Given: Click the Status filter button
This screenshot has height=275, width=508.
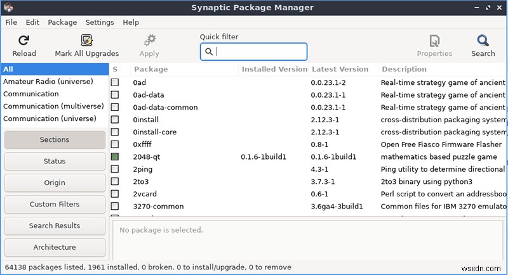Looking at the screenshot, I should point(55,161).
